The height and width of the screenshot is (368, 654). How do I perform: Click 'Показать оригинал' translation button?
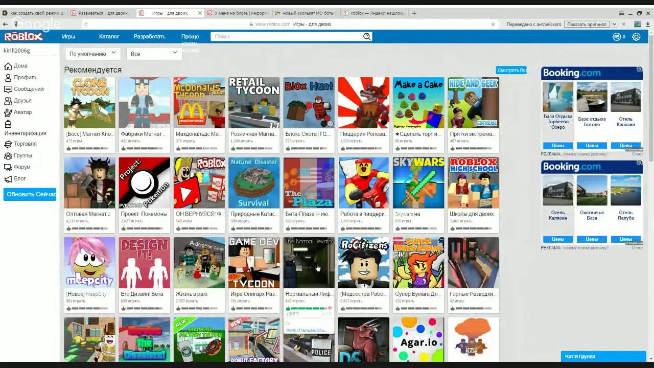(587, 24)
